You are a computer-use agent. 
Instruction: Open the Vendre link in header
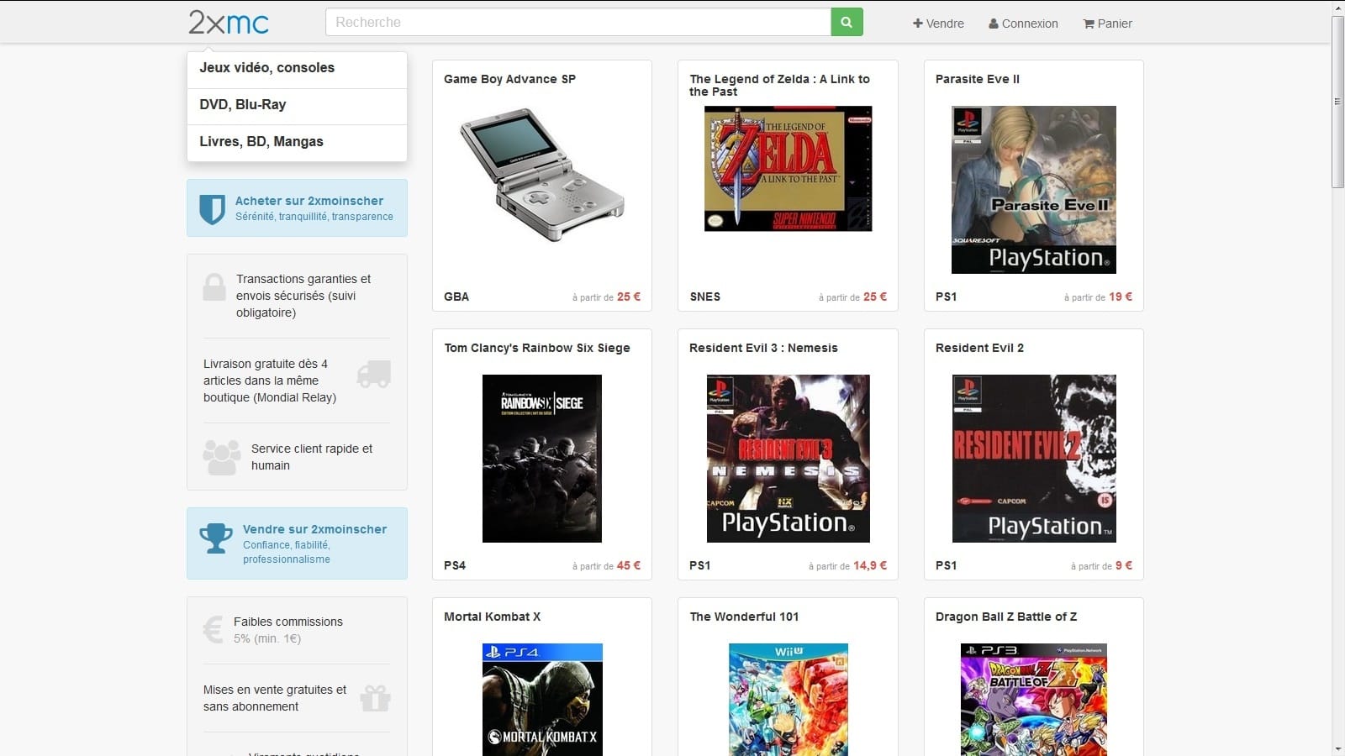click(938, 24)
